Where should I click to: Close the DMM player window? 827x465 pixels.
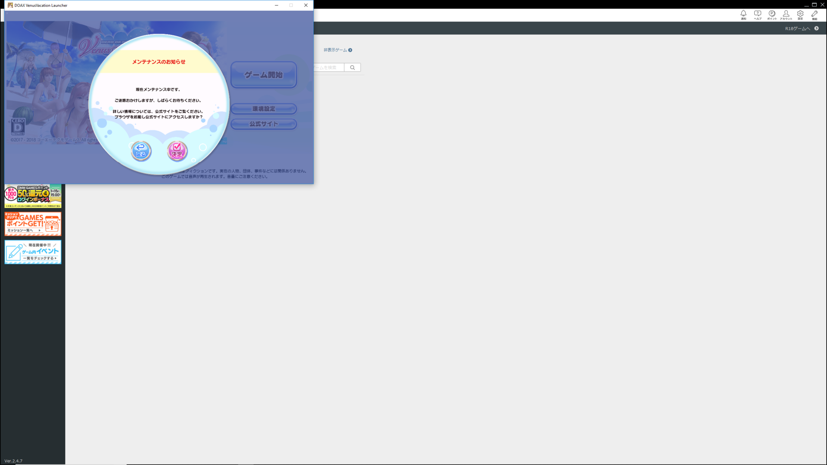822,4
